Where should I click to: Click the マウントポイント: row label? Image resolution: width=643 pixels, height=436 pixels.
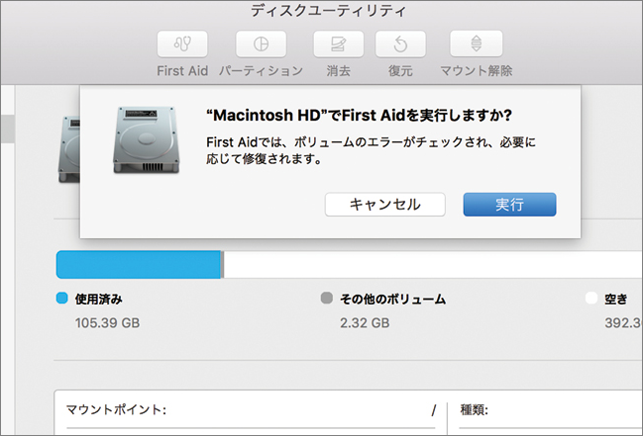(116, 409)
